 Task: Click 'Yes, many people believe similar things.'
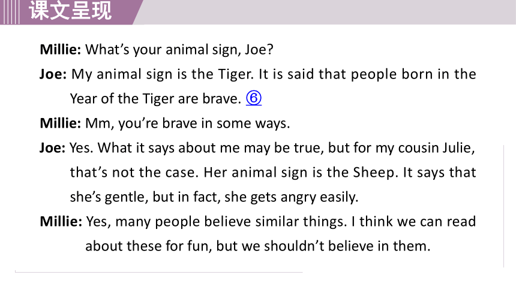[x=217, y=222]
